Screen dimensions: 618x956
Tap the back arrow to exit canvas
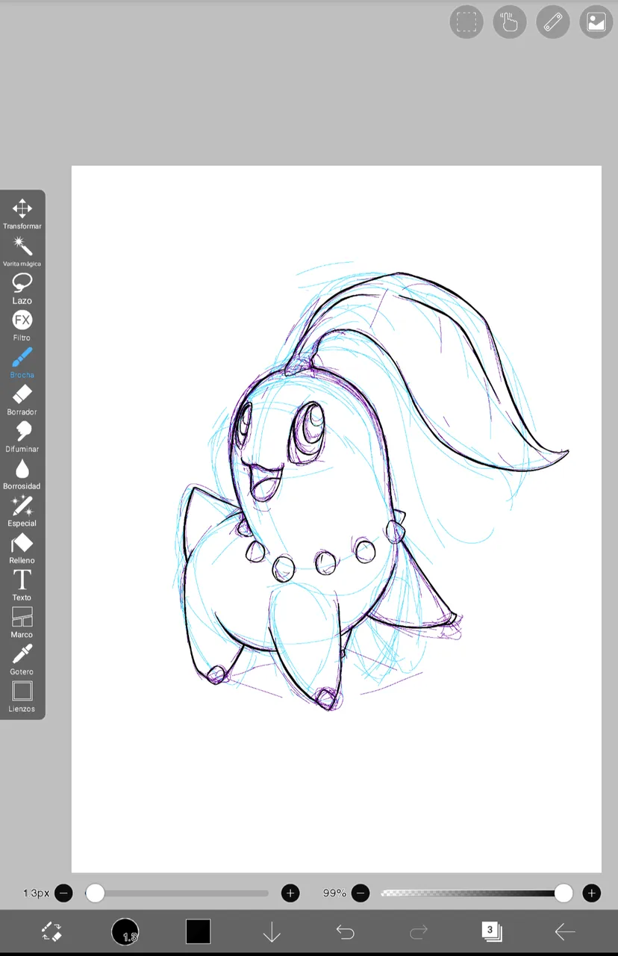[x=565, y=931]
